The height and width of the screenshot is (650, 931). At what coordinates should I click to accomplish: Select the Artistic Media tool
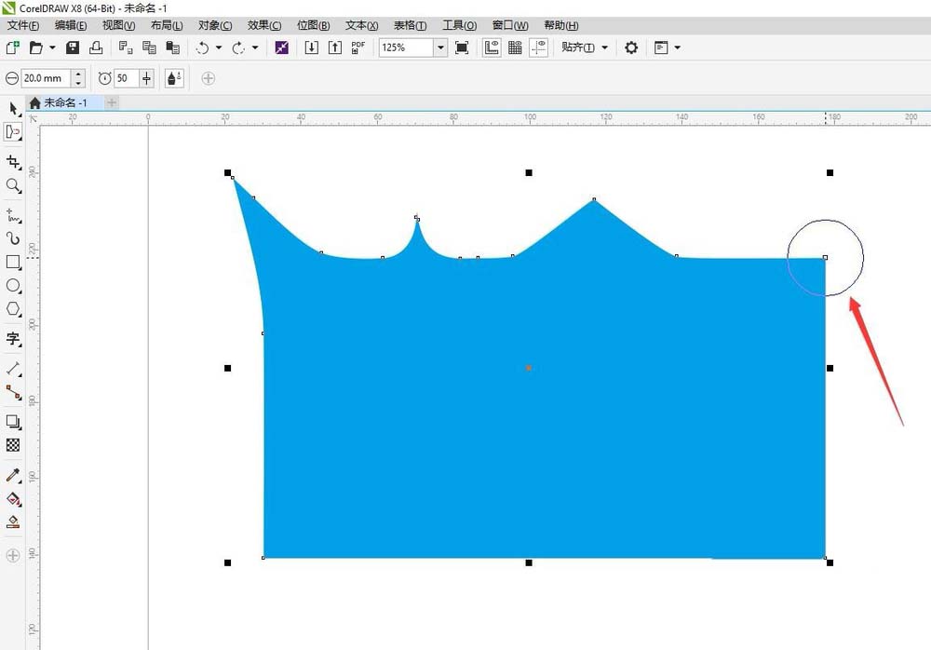coord(13,238)
